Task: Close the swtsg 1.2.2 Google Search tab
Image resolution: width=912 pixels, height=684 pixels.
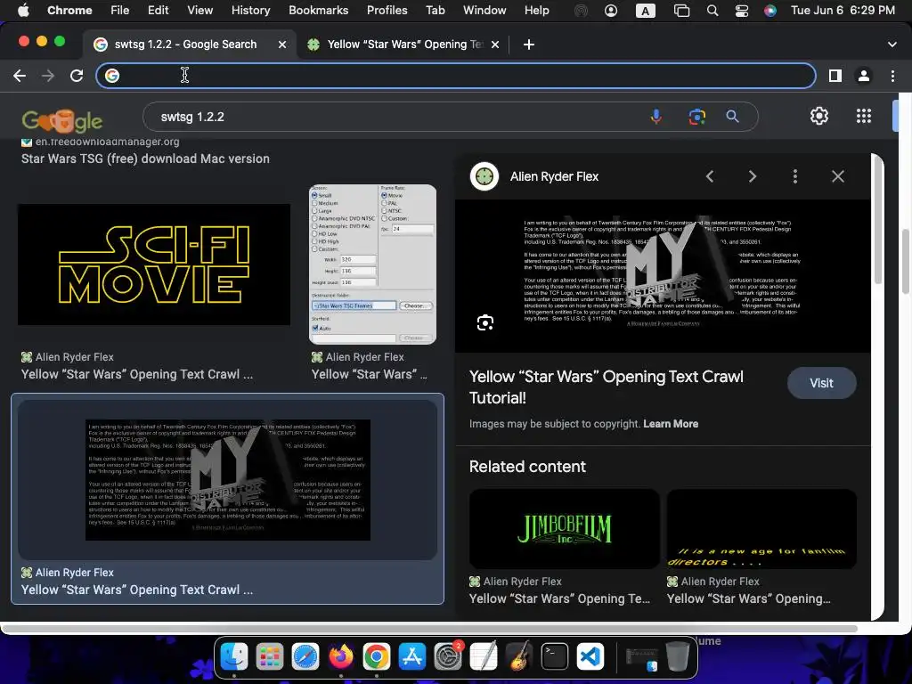Action: [x=282, y=45]
